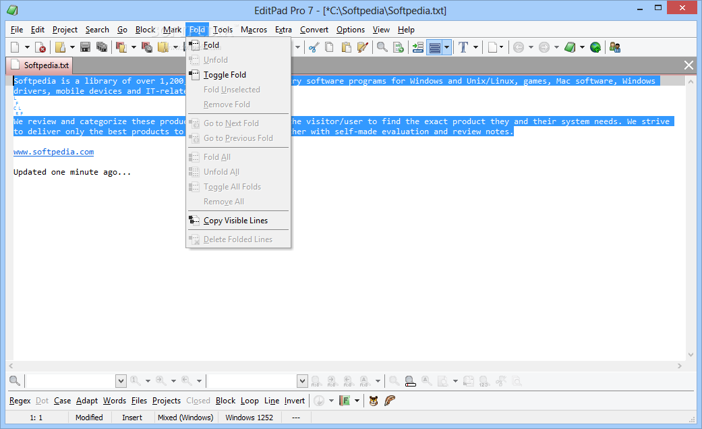Click the Forward navigation arrow icon
Screen dimensions: 702x429
(x=544, y=47)
